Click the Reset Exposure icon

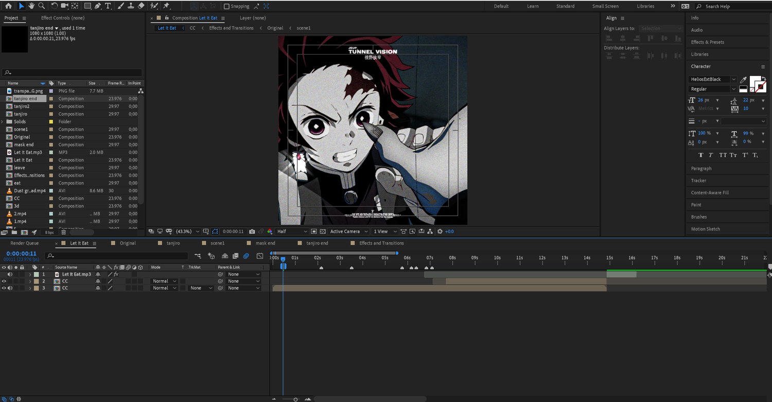coord(440,232)
